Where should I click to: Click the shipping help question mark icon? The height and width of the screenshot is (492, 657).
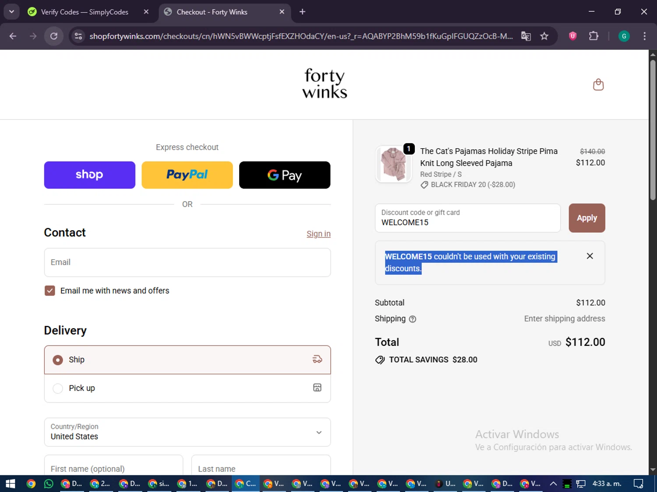click(x=413, y=319)
